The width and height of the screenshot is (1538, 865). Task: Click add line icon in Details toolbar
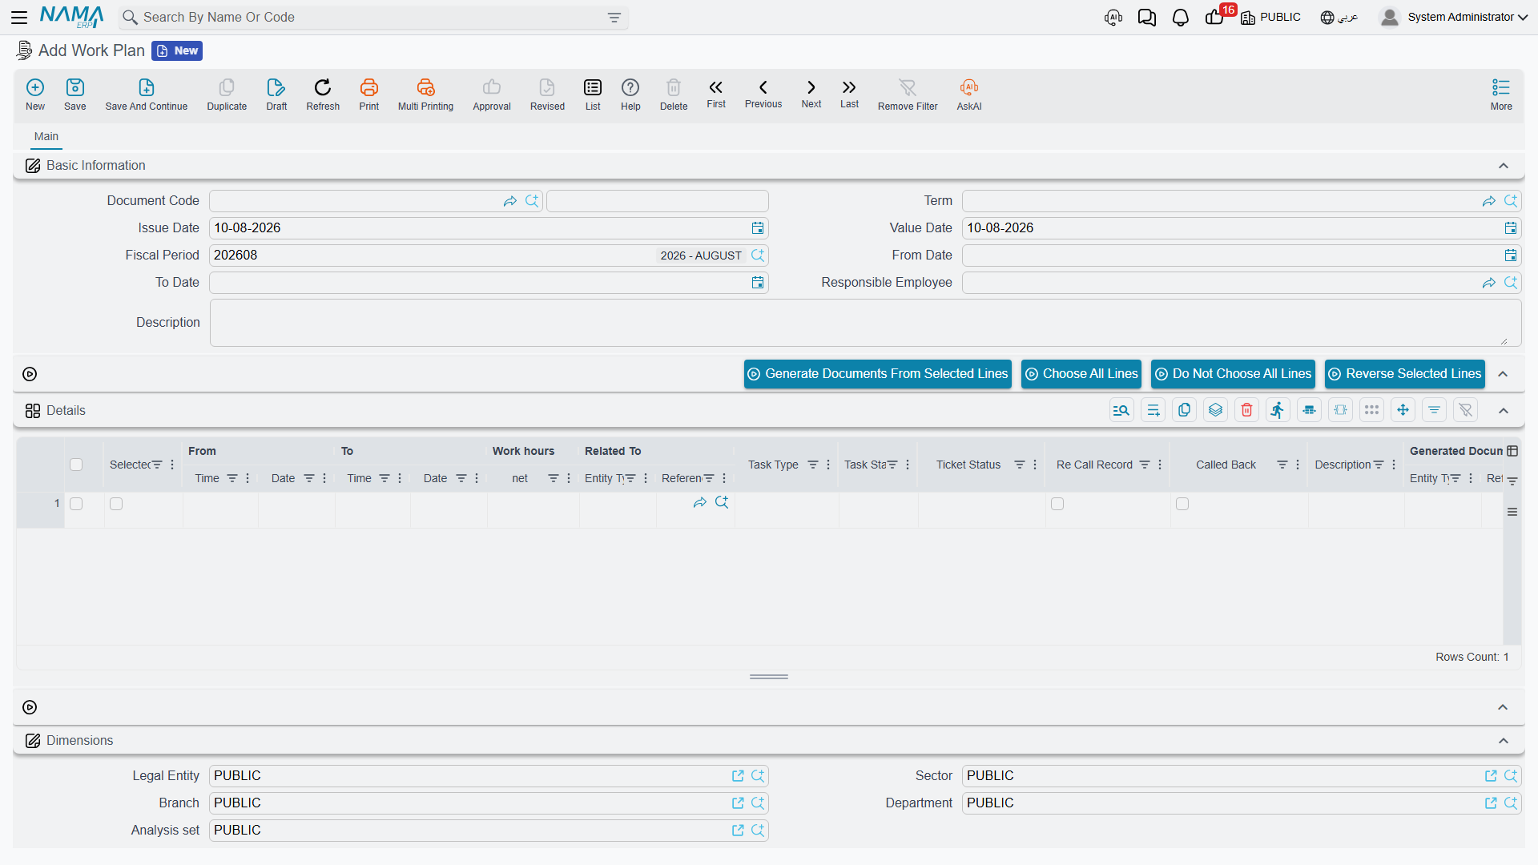[1153, 410]
